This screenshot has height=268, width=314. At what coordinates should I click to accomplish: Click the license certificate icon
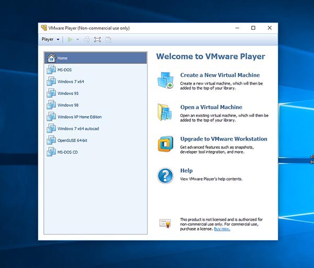(165, 224)
